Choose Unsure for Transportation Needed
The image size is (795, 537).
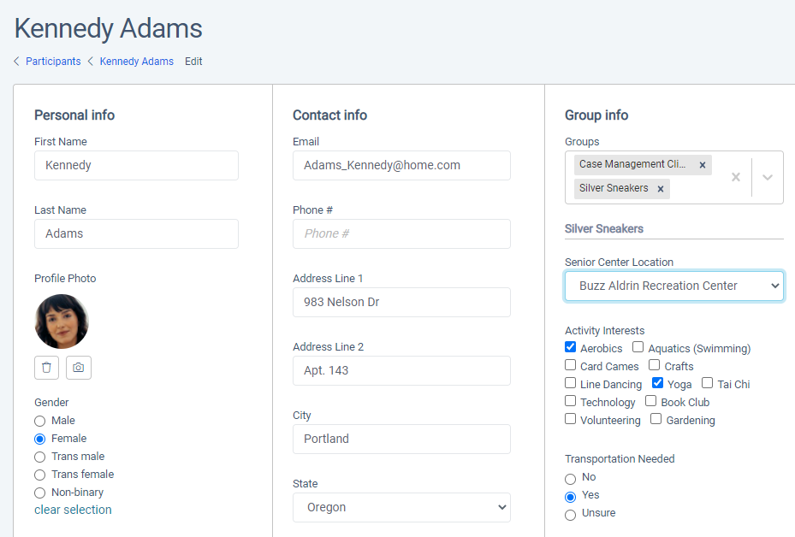(x=571, y=515)
